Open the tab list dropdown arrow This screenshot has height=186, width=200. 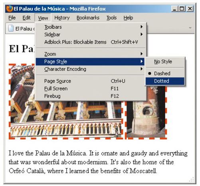(190, 28)
